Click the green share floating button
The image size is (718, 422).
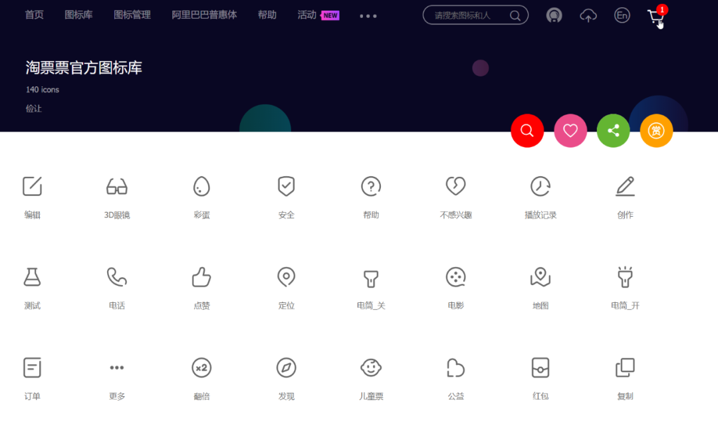pyautogui.click(x=613, y=130)
